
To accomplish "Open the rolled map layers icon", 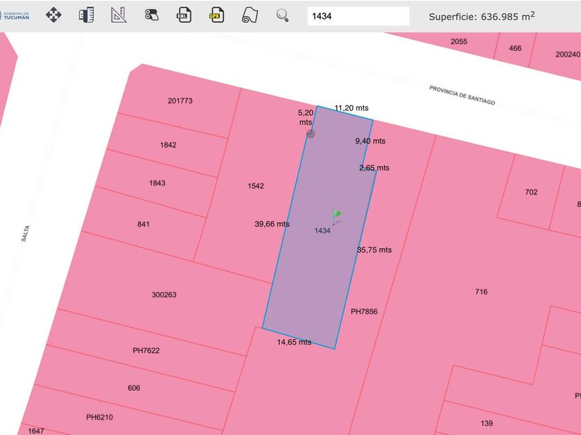I will click(250, 15).
